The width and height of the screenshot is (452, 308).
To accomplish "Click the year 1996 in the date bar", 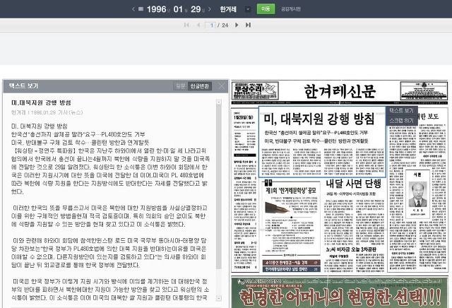I will [x=157, y=9].
